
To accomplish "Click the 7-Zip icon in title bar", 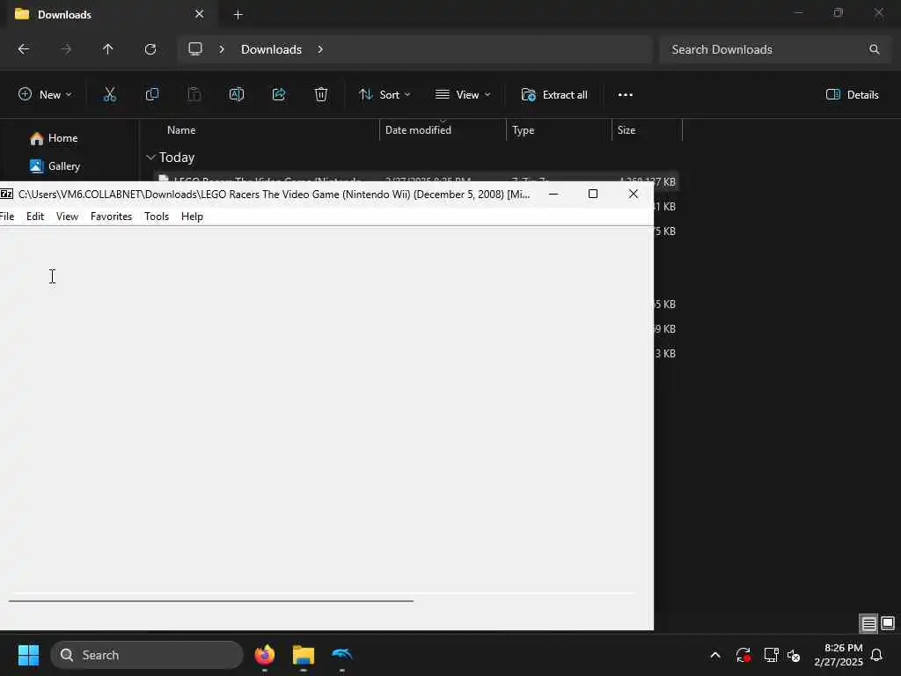I will [6, 194].
